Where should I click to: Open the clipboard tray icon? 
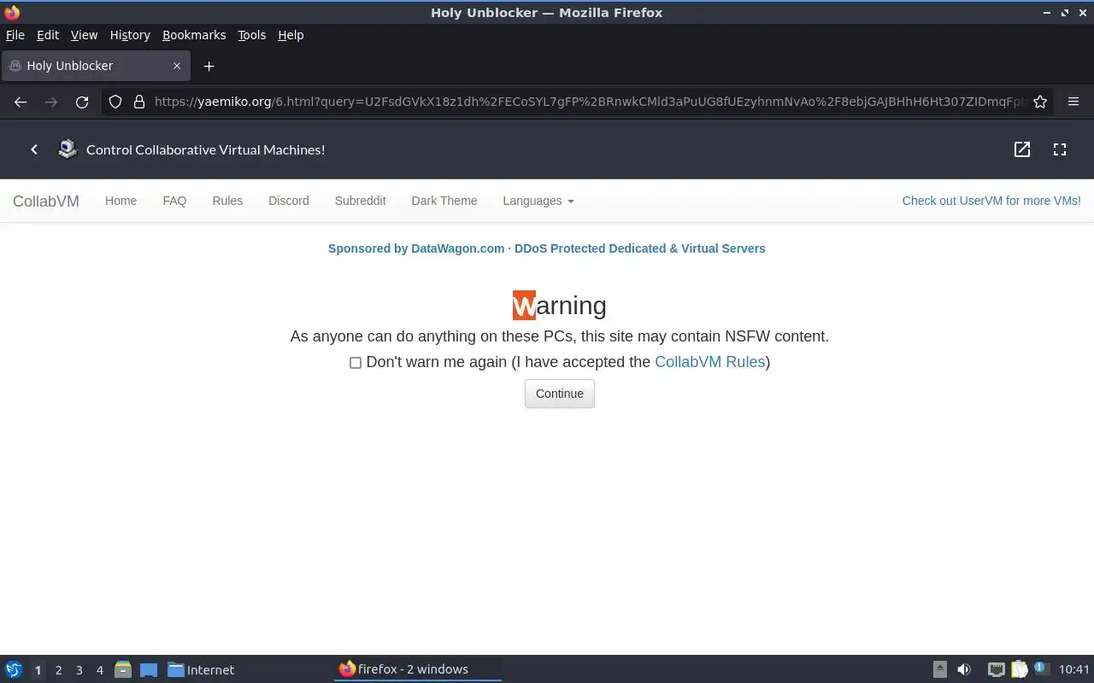click(x=1019, y=669)
